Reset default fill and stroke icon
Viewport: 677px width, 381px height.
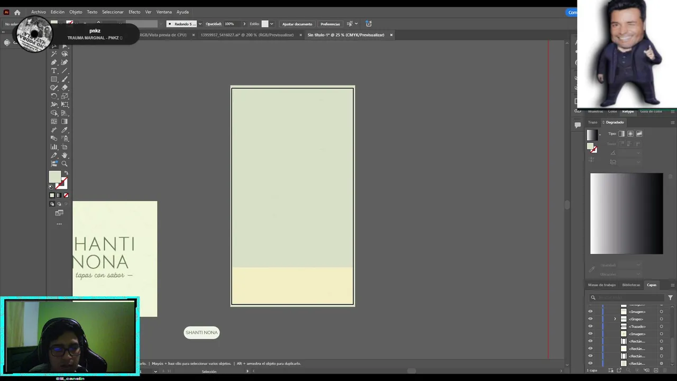coord(51,187)
